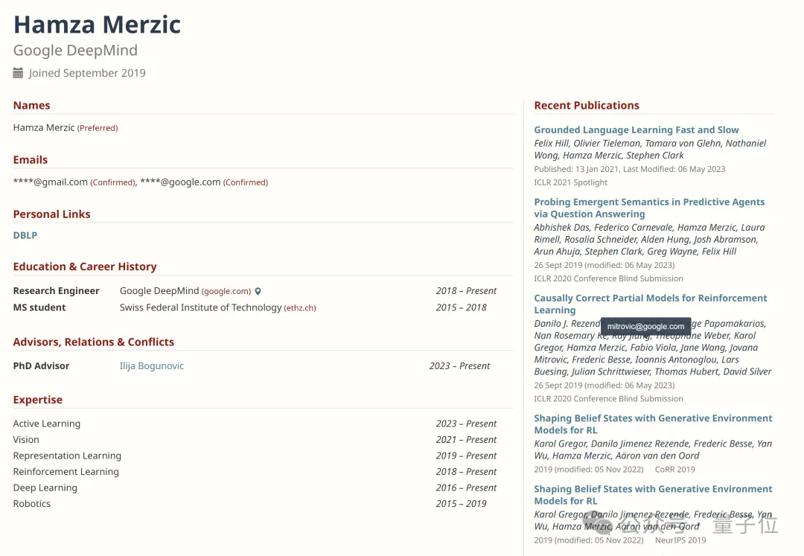Click the location pin icon next to google.com
The width and height of the screenshot is (804, 556).
tap(258, 291)
